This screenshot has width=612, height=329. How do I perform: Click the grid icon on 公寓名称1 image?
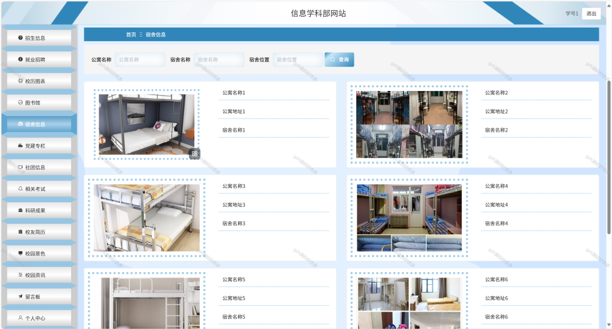(x=194, y=154)
